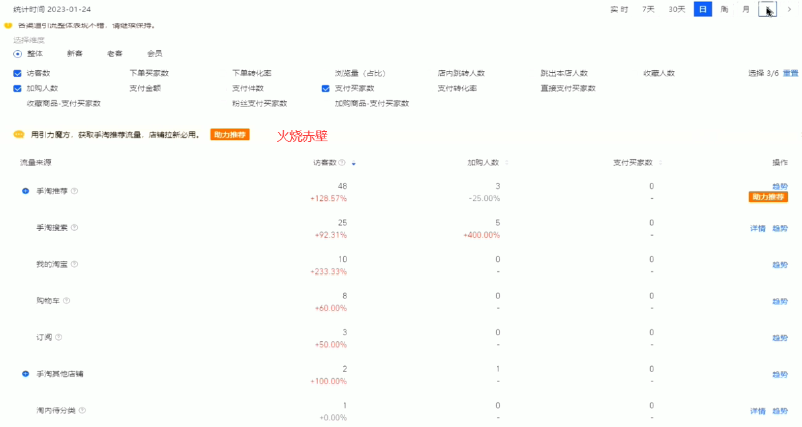Enable the 收藏人数 metric

660,73
